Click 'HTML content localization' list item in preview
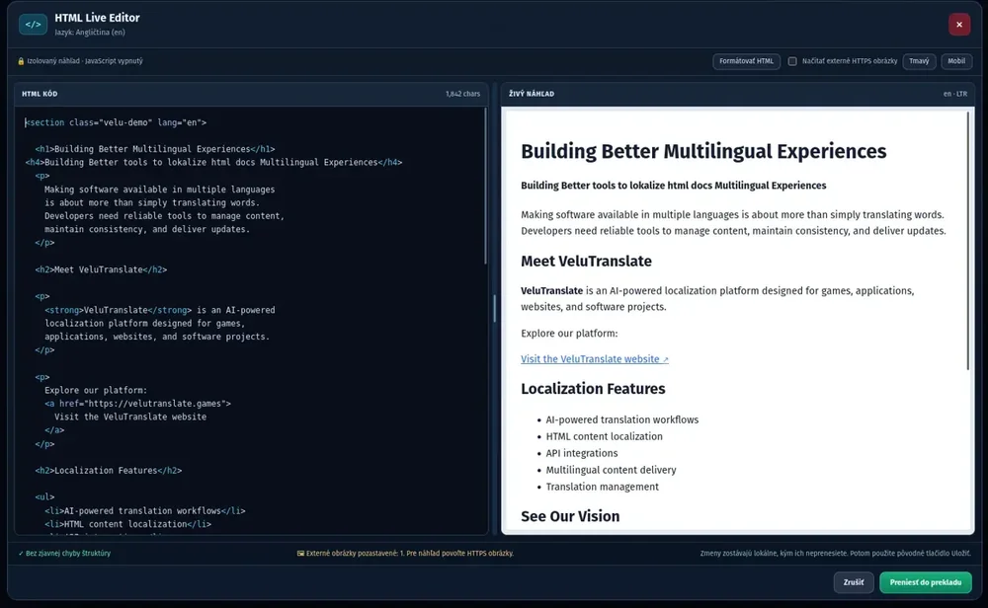The image size is (988, 608). [605, 436]
